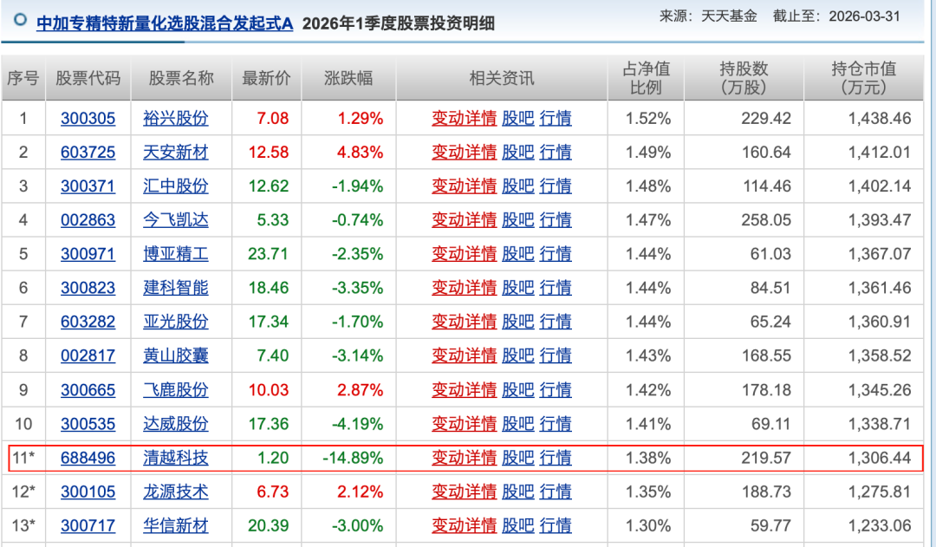Open stock name 裕兴股份 link
Screen dimensions: 936x547
(x=175, y=118)
